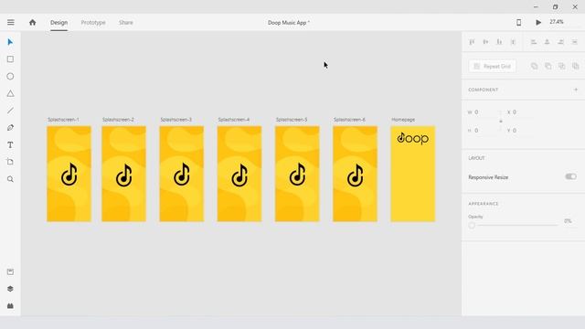Click the Align Left icon
The image size is (585, 329).
tap(534, 42)
